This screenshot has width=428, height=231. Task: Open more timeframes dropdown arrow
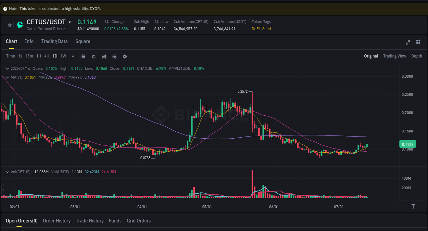(x=73, y=56)
